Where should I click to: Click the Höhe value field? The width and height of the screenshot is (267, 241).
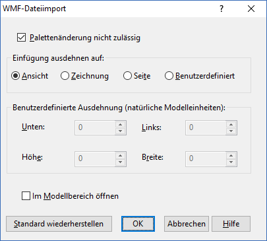click(95, 158)
